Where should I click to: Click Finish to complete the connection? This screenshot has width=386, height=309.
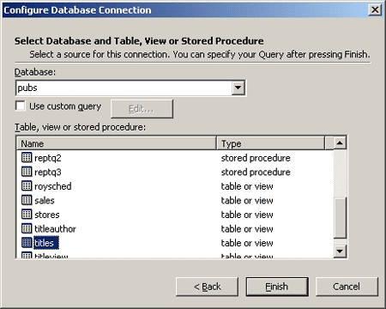tap(277, 287)
